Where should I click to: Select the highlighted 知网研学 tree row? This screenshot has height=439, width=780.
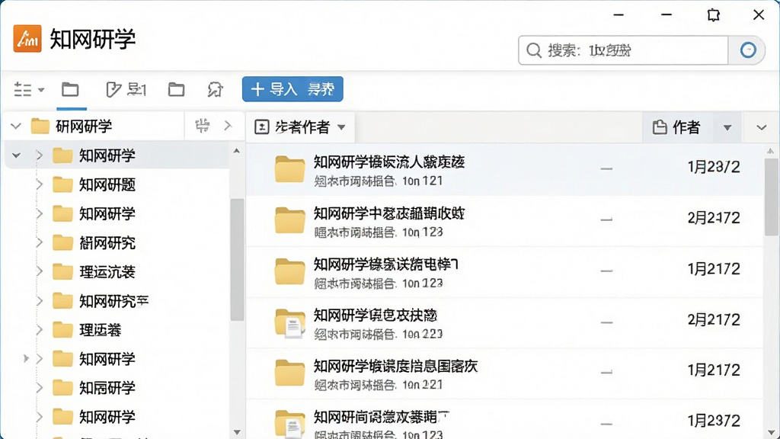(x=117, y=155)
